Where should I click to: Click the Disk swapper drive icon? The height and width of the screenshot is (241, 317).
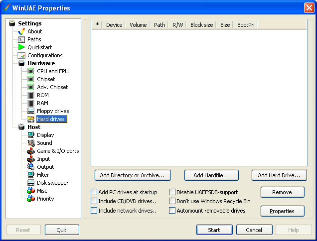(31, 183)
